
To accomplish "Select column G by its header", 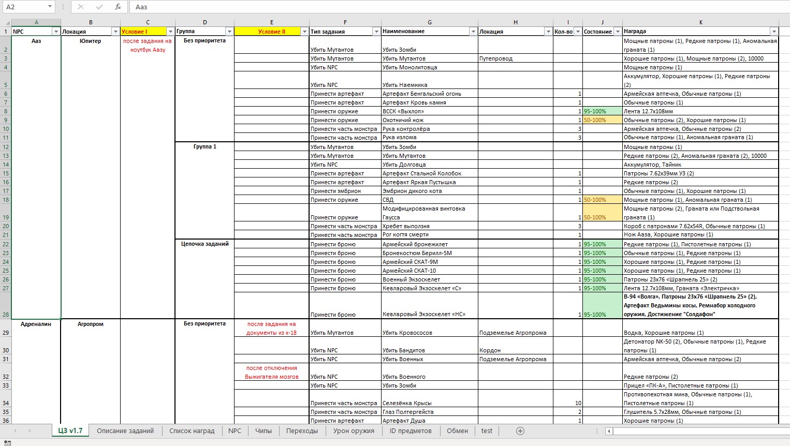I will (430, 22).
